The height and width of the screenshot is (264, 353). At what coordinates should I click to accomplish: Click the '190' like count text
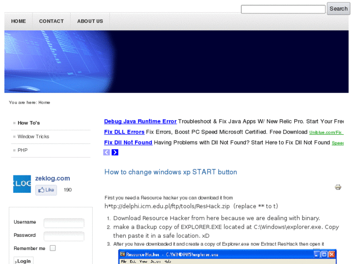pyautogui.click(x=67, y=190)
